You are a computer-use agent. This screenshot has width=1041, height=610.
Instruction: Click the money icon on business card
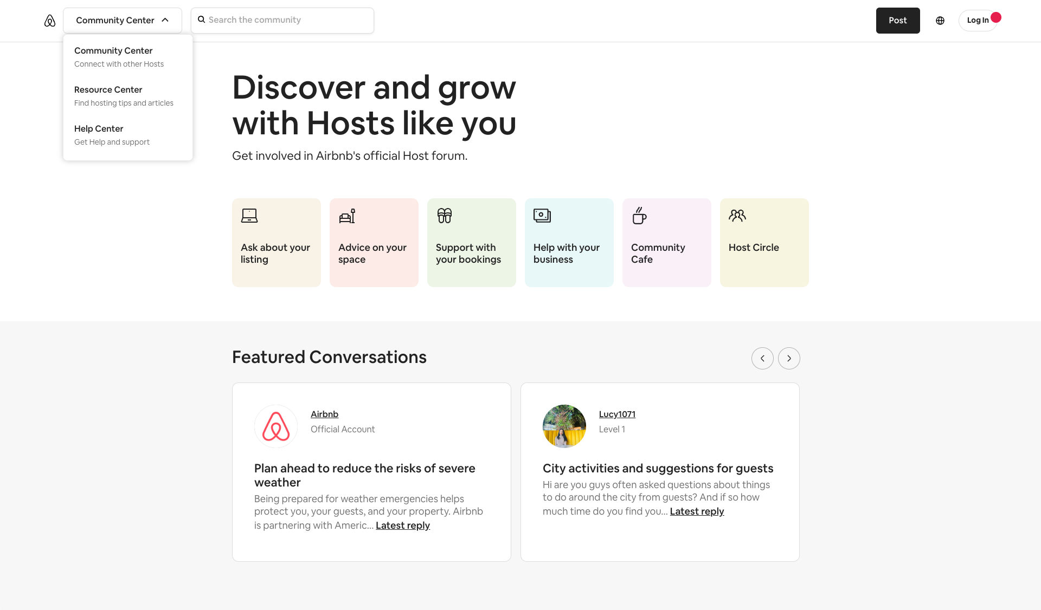tap(542, 216)
